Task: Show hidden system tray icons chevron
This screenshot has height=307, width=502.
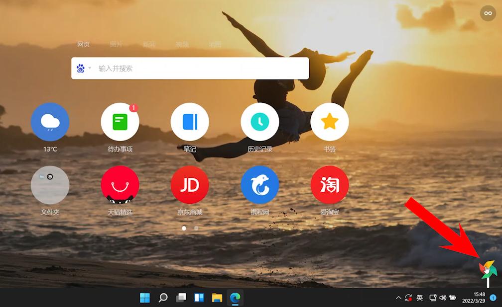Action: click(x=398, y=298)
